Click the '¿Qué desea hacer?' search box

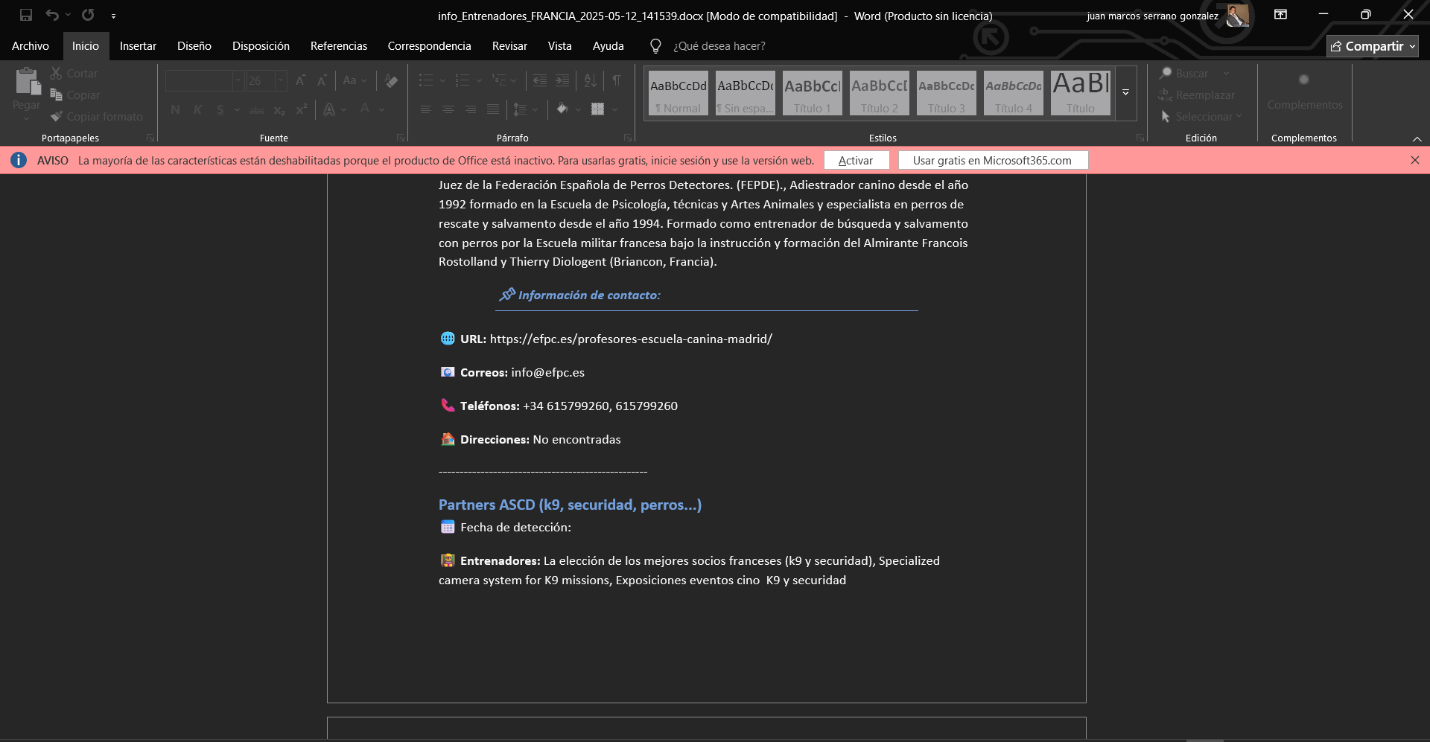719,46
